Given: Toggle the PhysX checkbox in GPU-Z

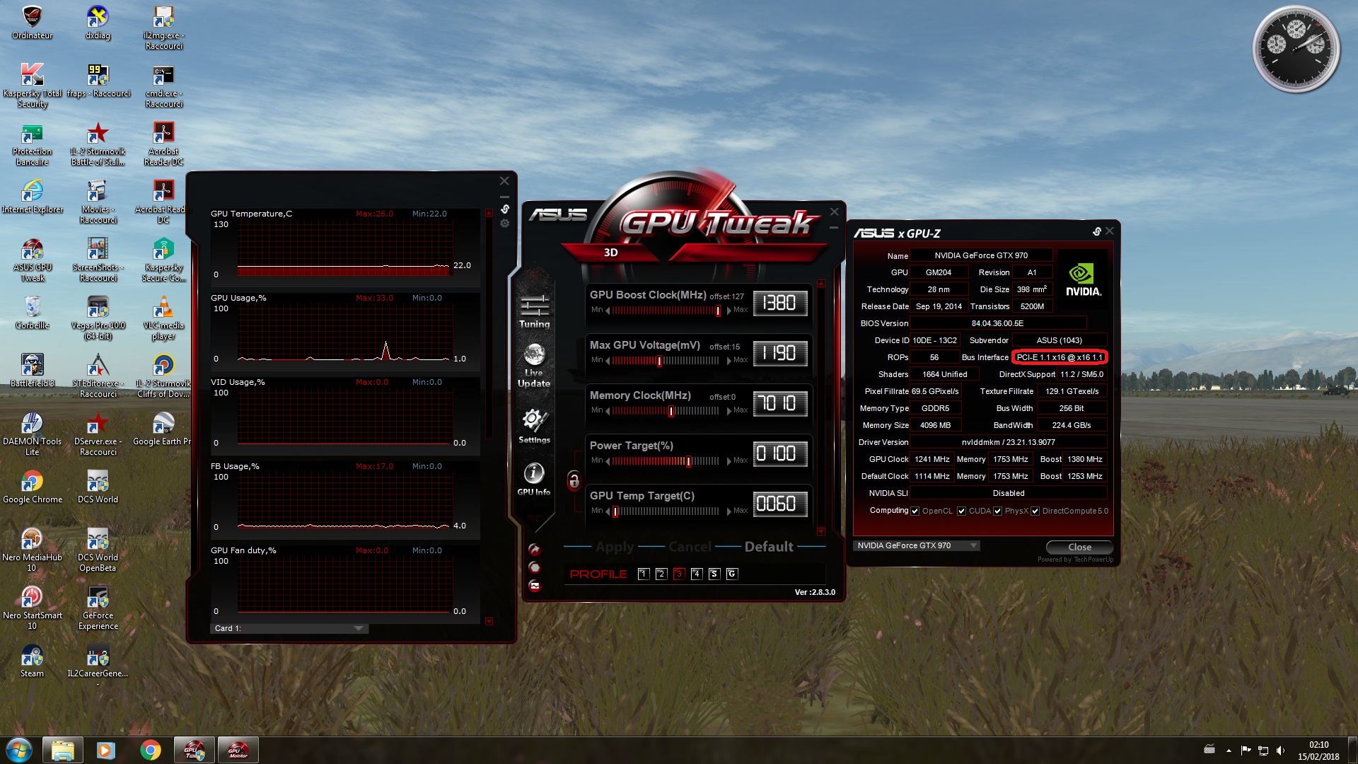Looking at the screenshot, I should click(x=997, y=511).
